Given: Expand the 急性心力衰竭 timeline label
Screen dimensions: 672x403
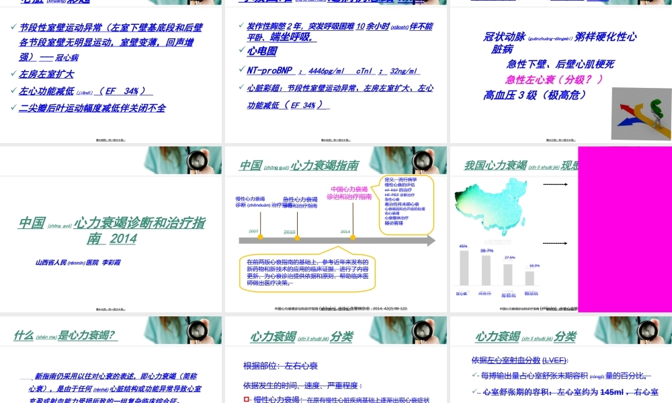Looking at the screenshot, I should (x=302, y=200).
